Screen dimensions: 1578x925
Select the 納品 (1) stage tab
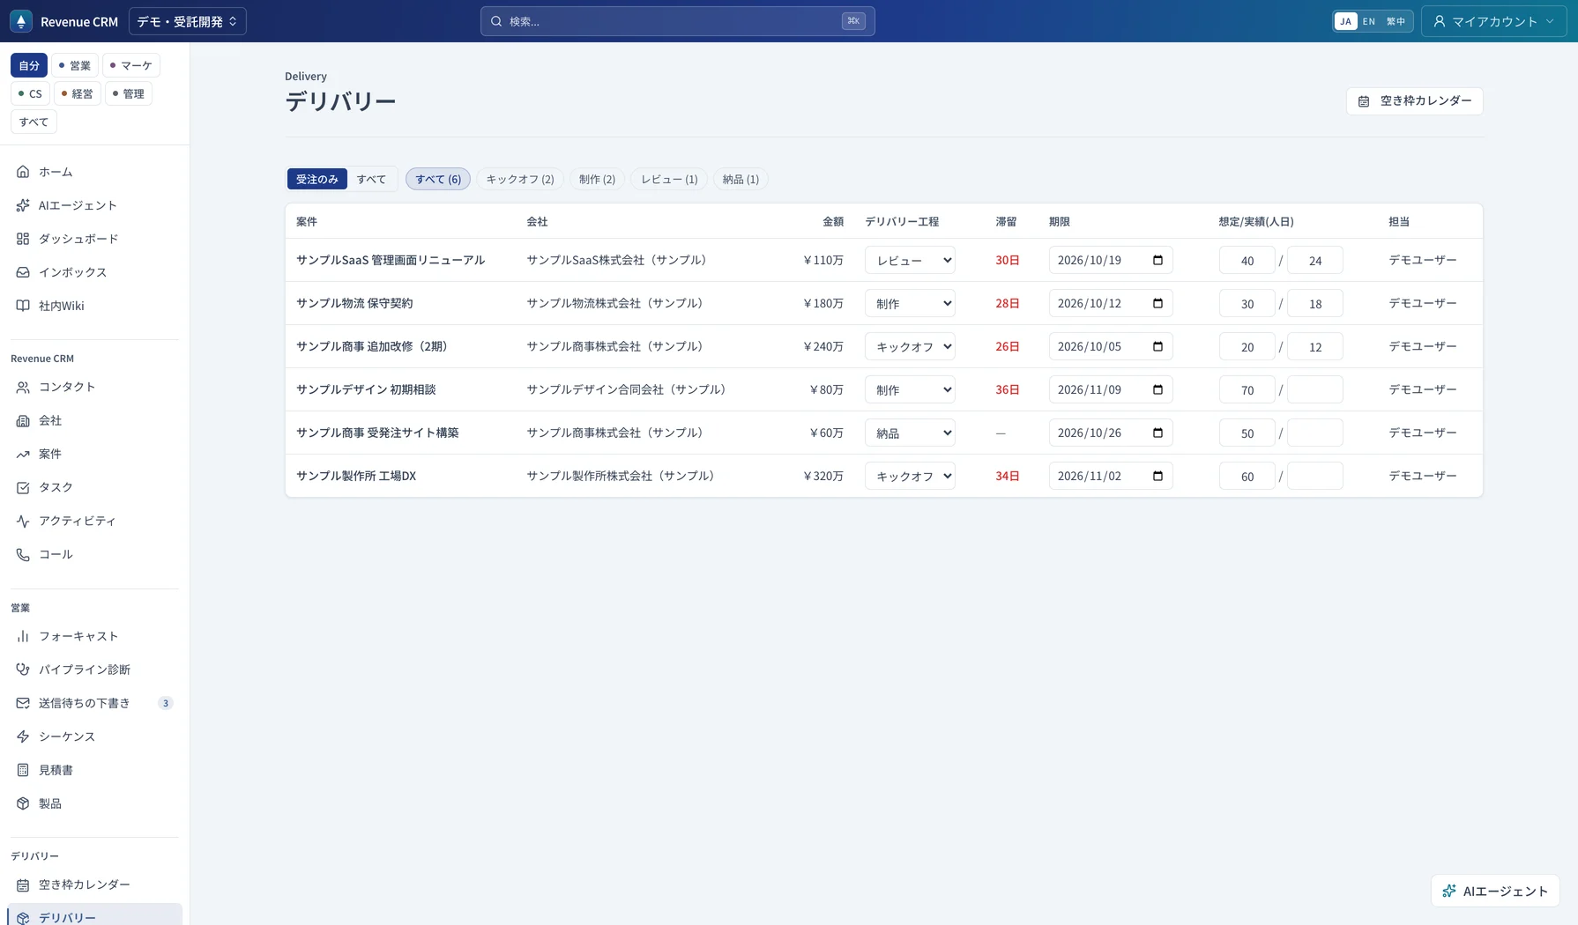tap(741, 179)
